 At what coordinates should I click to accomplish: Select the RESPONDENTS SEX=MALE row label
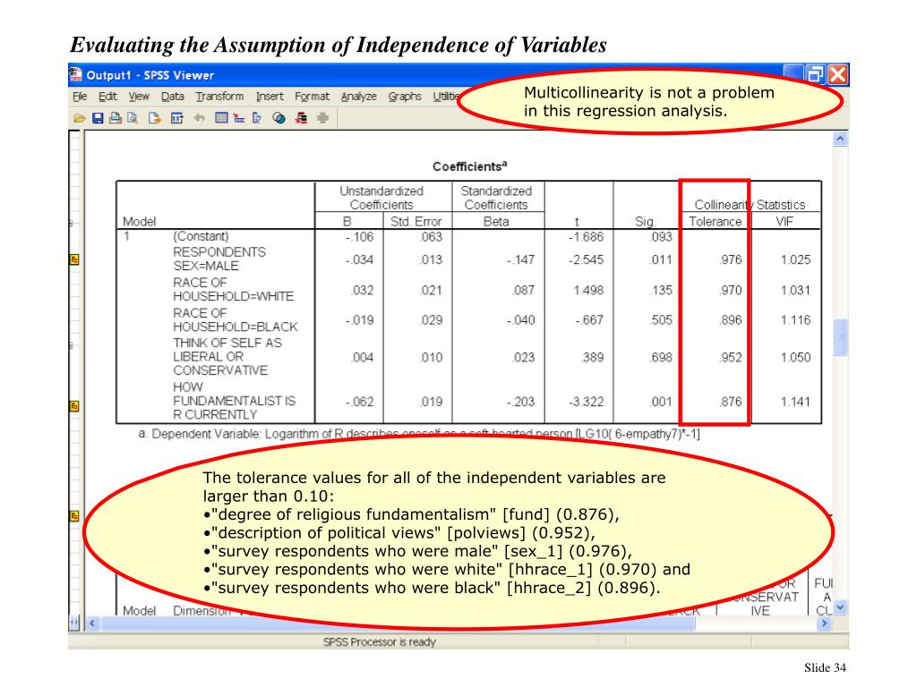219,259
